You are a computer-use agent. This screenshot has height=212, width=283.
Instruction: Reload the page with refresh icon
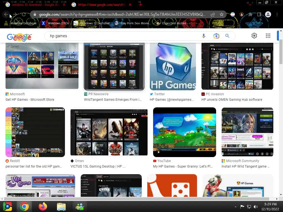click(24, 14)
